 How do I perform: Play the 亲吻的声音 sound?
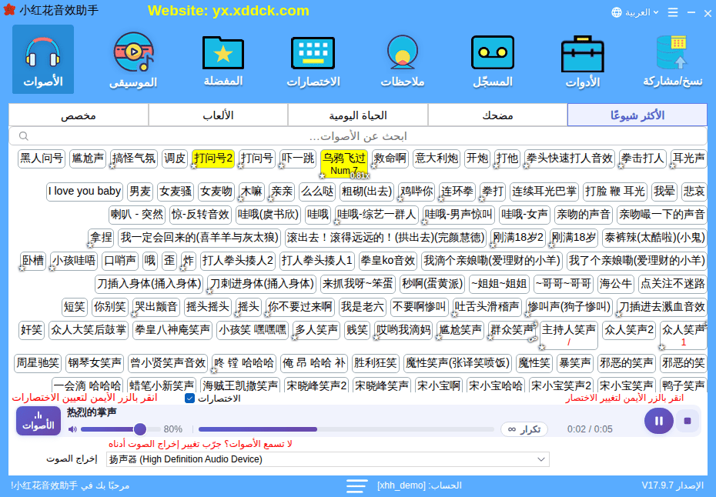point(583,215)
